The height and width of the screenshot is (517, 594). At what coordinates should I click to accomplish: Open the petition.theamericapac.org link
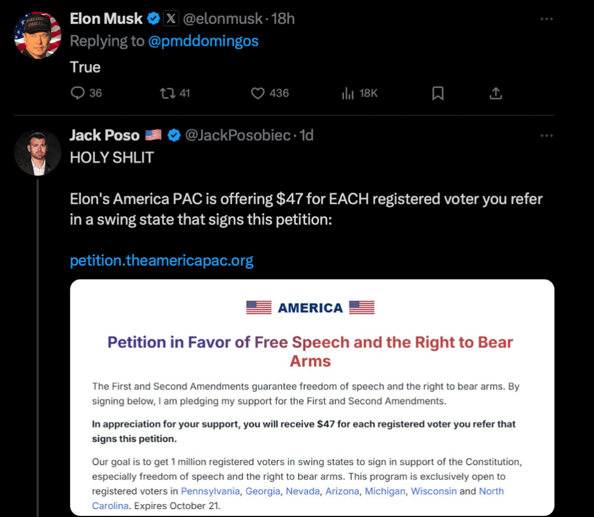click(161, 260)
